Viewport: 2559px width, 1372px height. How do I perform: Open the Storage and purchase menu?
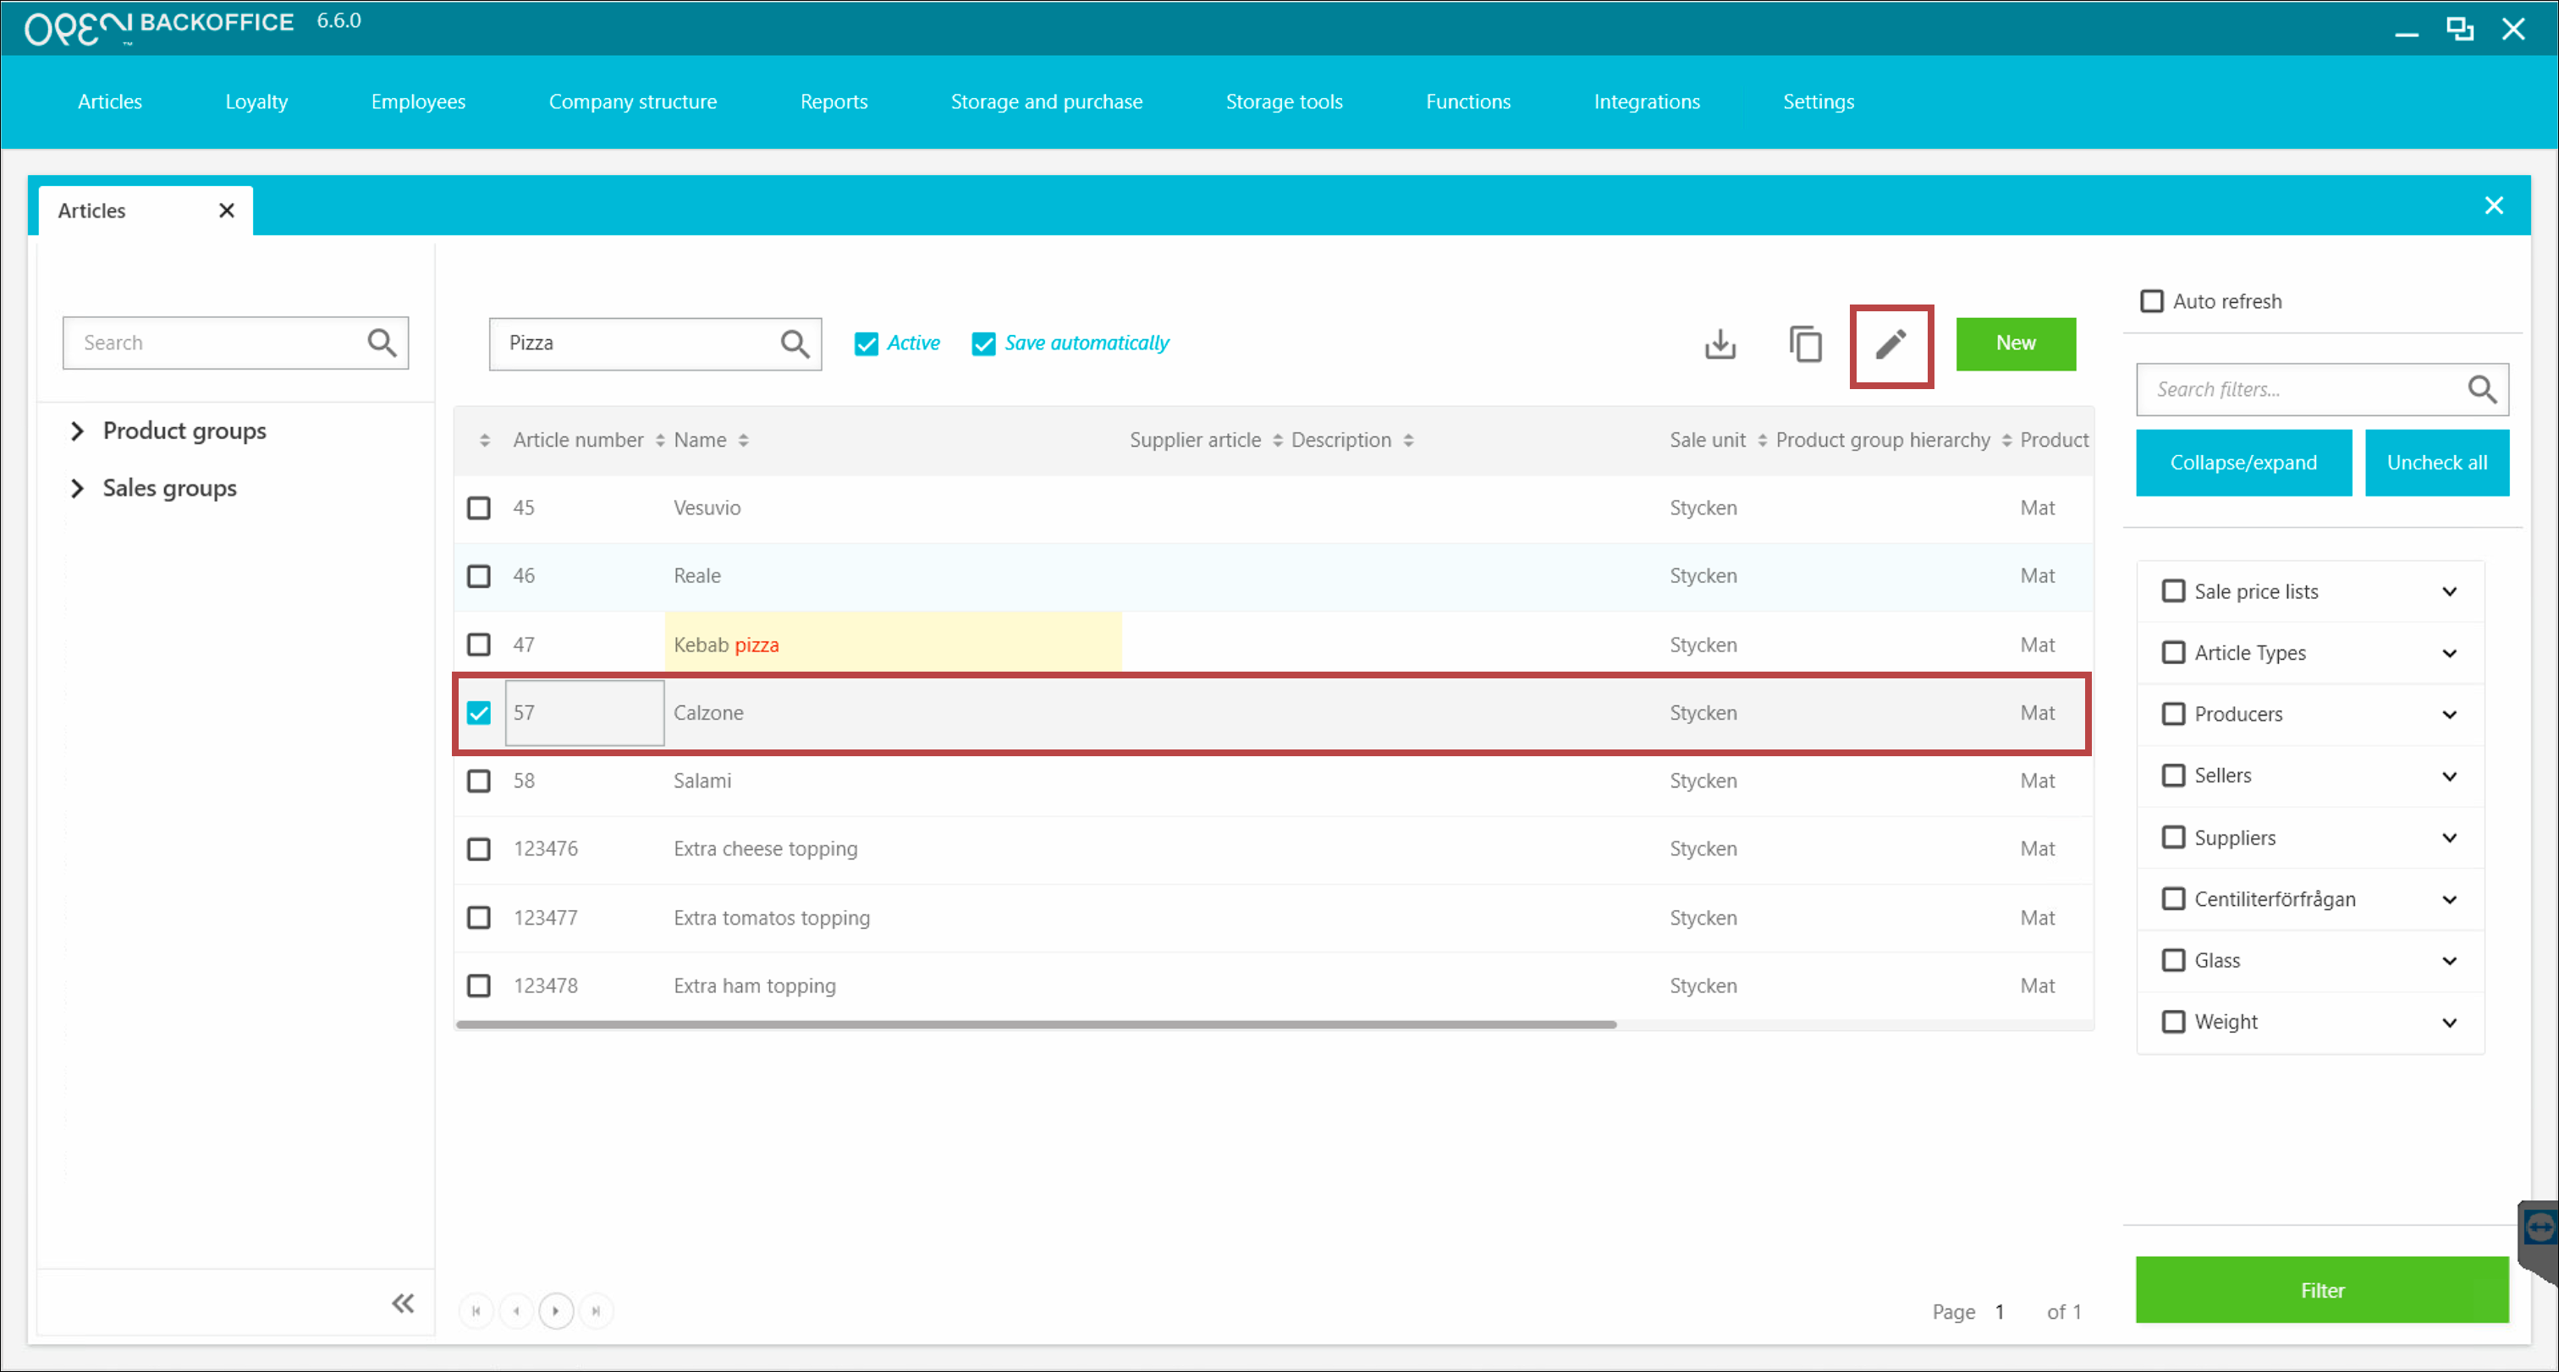1046,102
